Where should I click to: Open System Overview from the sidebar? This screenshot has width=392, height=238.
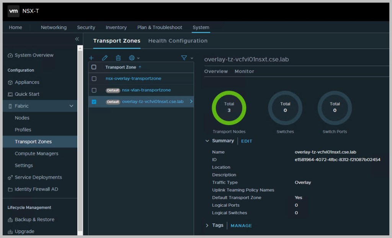[x=34, y=55]
